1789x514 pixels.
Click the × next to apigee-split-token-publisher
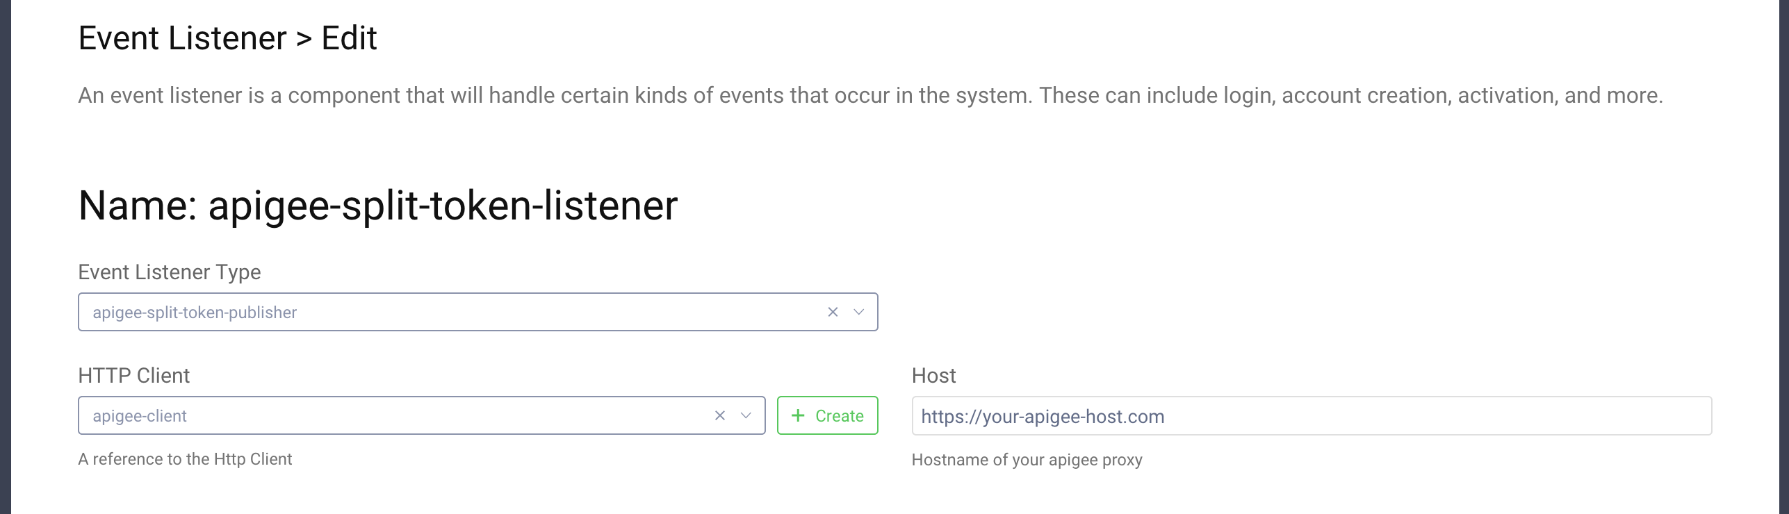tap(831, 312)
